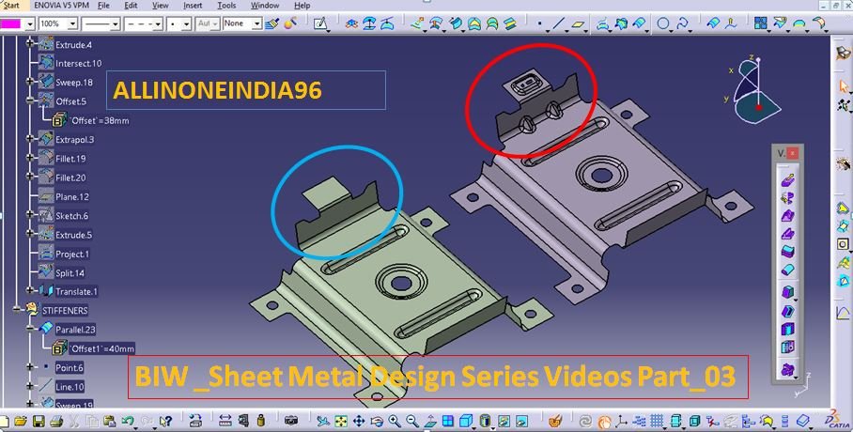The image size is (853, 432).
Task: Open the Tools menu
Action: pyautogui.click(x=226, y=6)
